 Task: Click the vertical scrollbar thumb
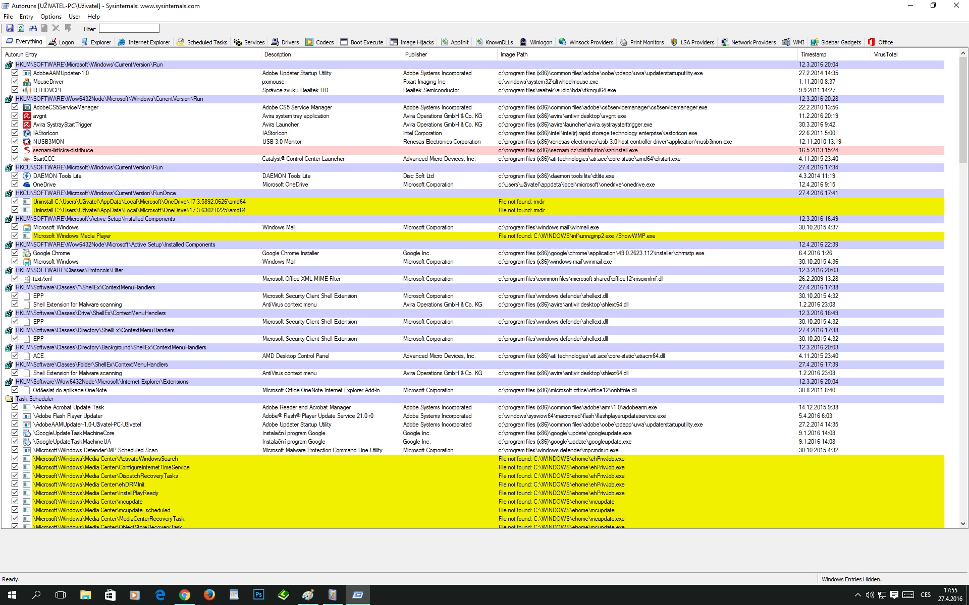[x=963, y=111]
